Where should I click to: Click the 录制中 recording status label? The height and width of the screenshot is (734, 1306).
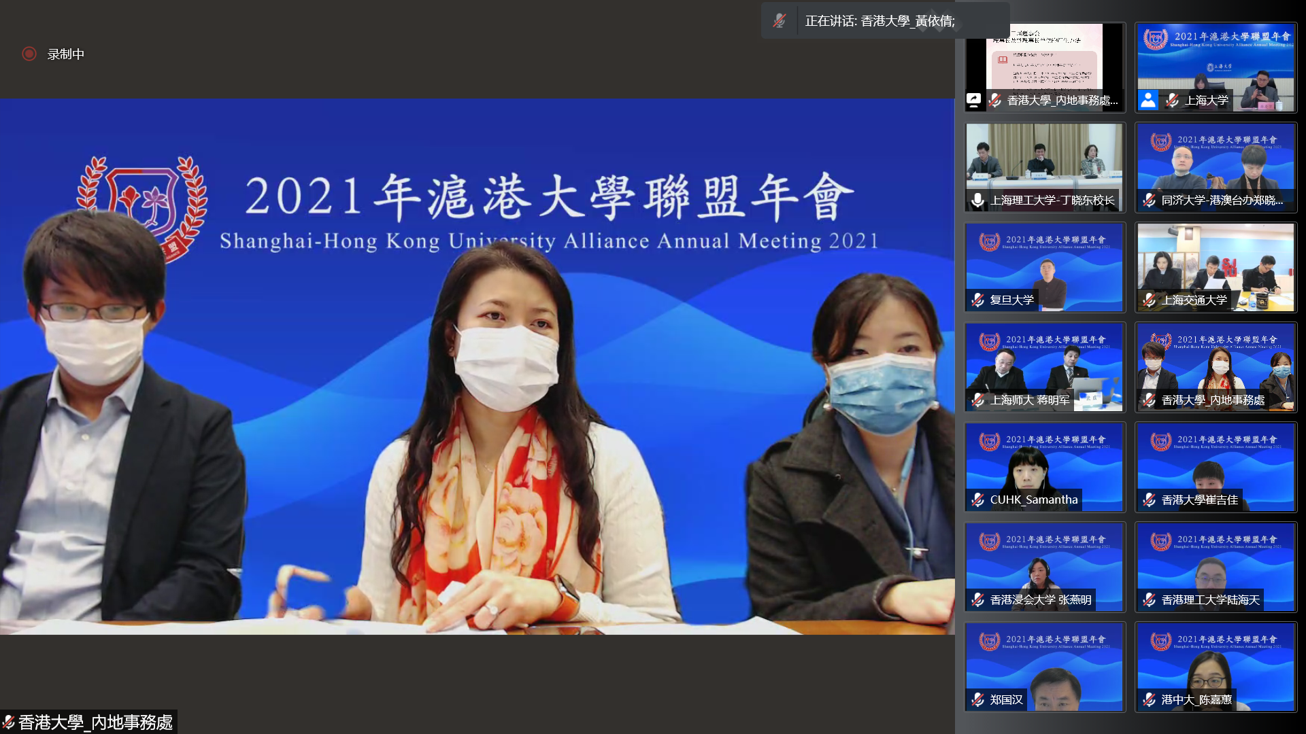pyautogui.click(x=66, y=54)
